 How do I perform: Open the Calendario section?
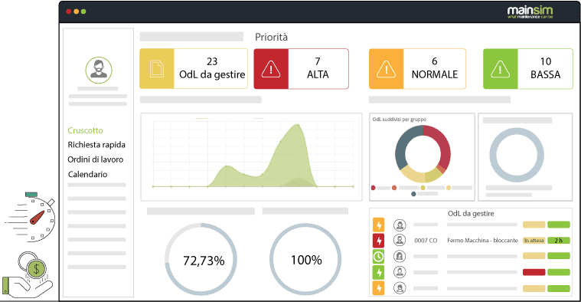point(87,174)
